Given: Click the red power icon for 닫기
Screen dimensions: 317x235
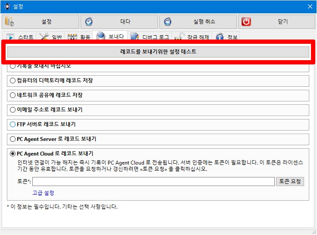Looking at the screenshot, I should 246,21.
